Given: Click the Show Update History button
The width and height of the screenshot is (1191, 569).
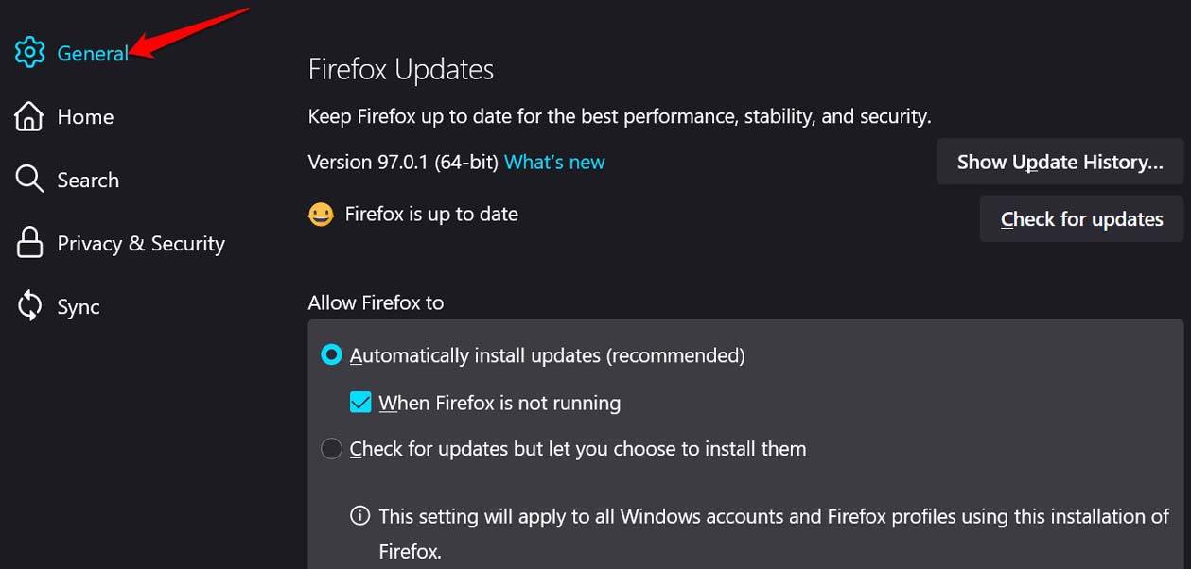Looking at the screenshot, I should click(x=1060, y=161).
